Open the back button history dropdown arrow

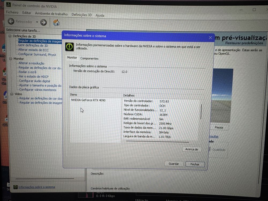point(37,22)
